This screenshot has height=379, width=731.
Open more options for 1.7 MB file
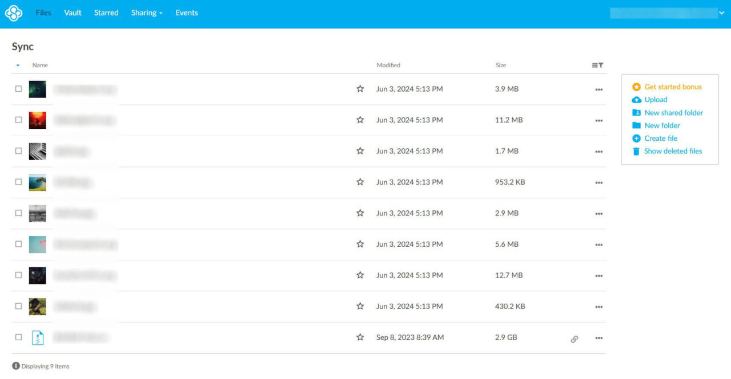(599, 152)
